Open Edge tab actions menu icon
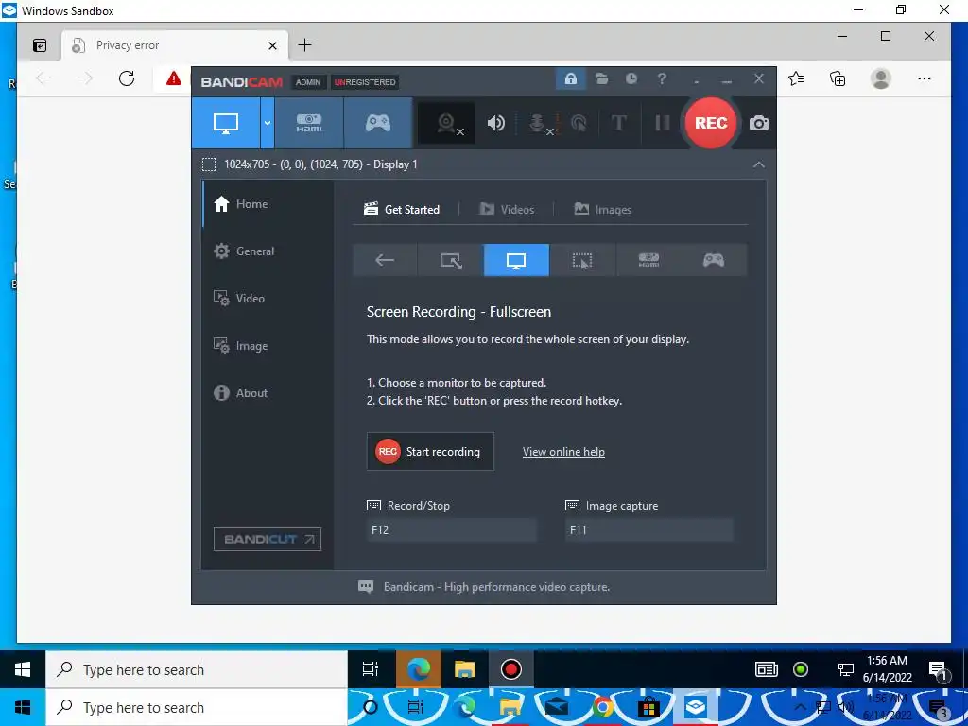 [40, 45]
